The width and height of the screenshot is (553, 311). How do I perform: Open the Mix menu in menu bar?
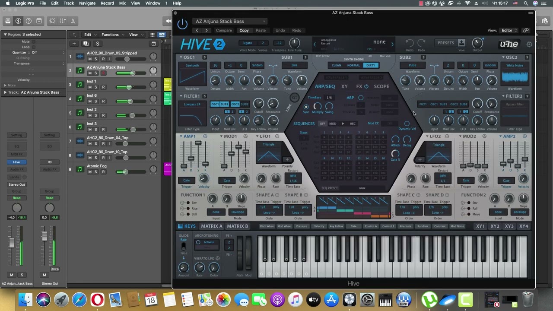click(x=122, y=3)
